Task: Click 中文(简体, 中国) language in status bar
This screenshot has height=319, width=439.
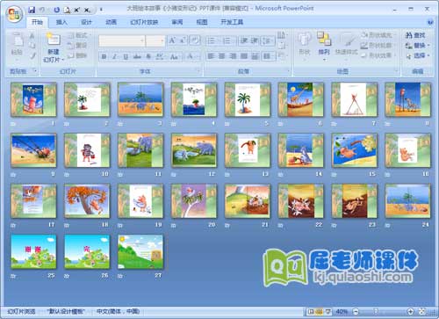Action: click(118, 311)
